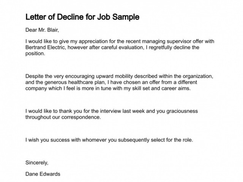Click the word "position." ending the first paragraph
The width and height of the screenshot is (243, 182).
pos(35,53)
